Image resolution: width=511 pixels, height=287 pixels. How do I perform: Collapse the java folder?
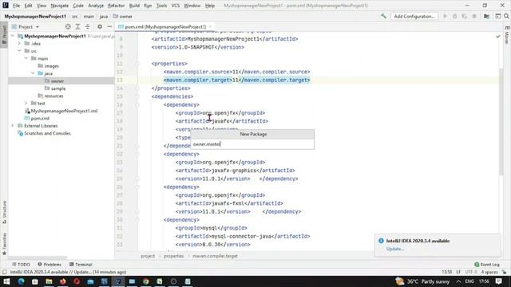coord(33,73)
